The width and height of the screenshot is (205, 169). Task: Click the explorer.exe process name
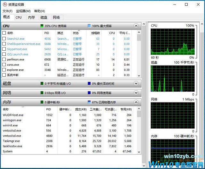point(15,70)
